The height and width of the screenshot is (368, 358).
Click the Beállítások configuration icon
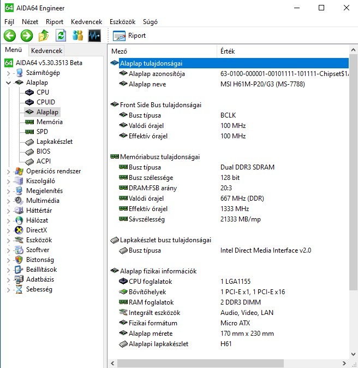[19, 270]
